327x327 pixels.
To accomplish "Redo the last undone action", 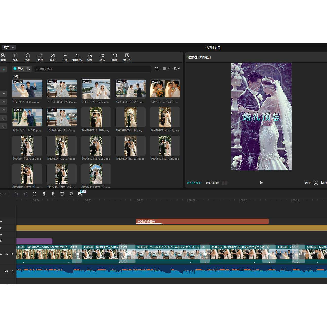I will click(x=26, y=194).
